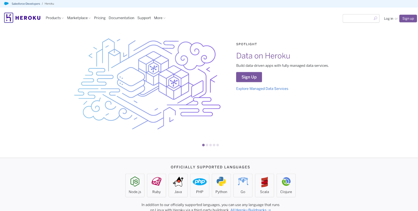Expand the Marketplace dropdown menu
The image size is (418, 211).
point(79,18)
